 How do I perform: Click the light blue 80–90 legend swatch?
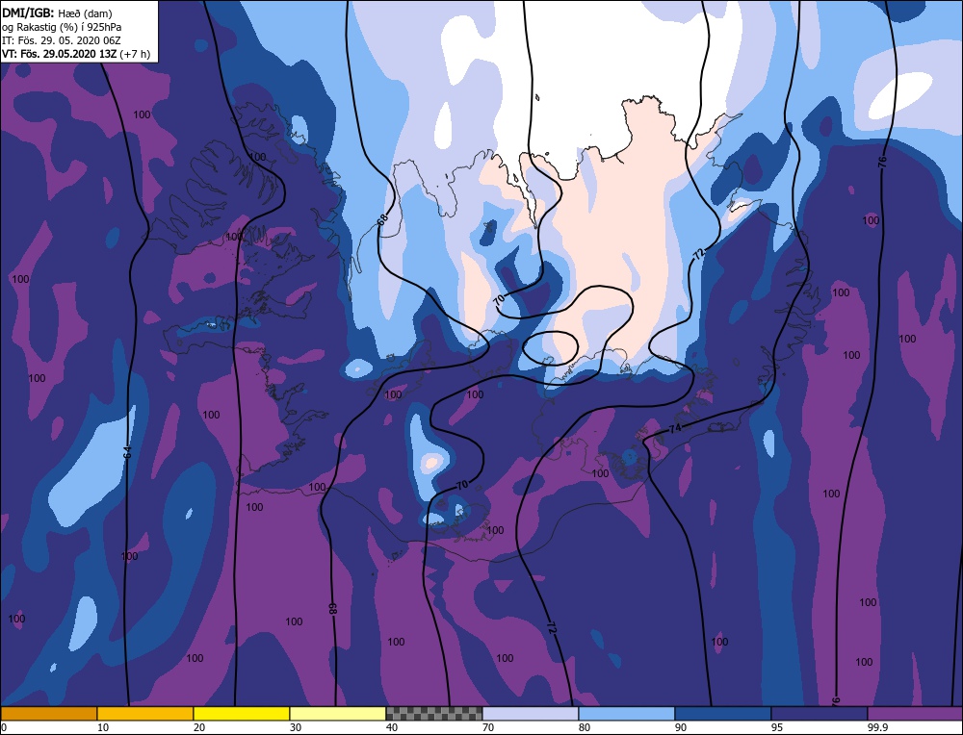pos(627,714)
